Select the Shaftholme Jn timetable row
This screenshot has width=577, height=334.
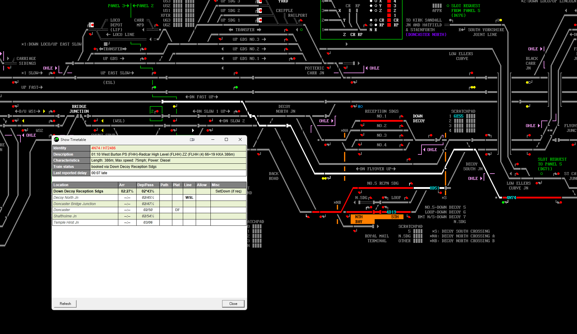(149, 216)
